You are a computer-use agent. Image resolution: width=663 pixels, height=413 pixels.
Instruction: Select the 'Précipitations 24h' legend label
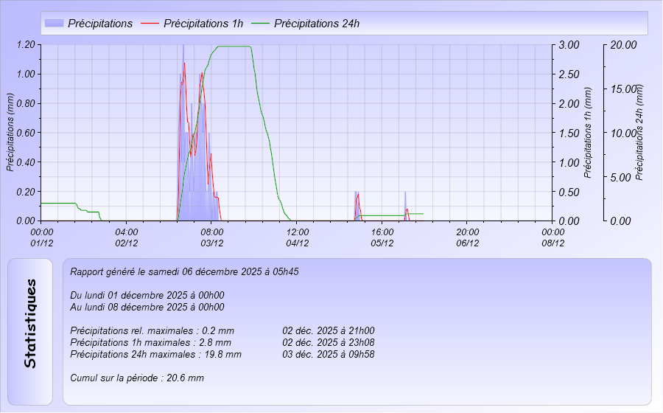click(x=317, y=24)
